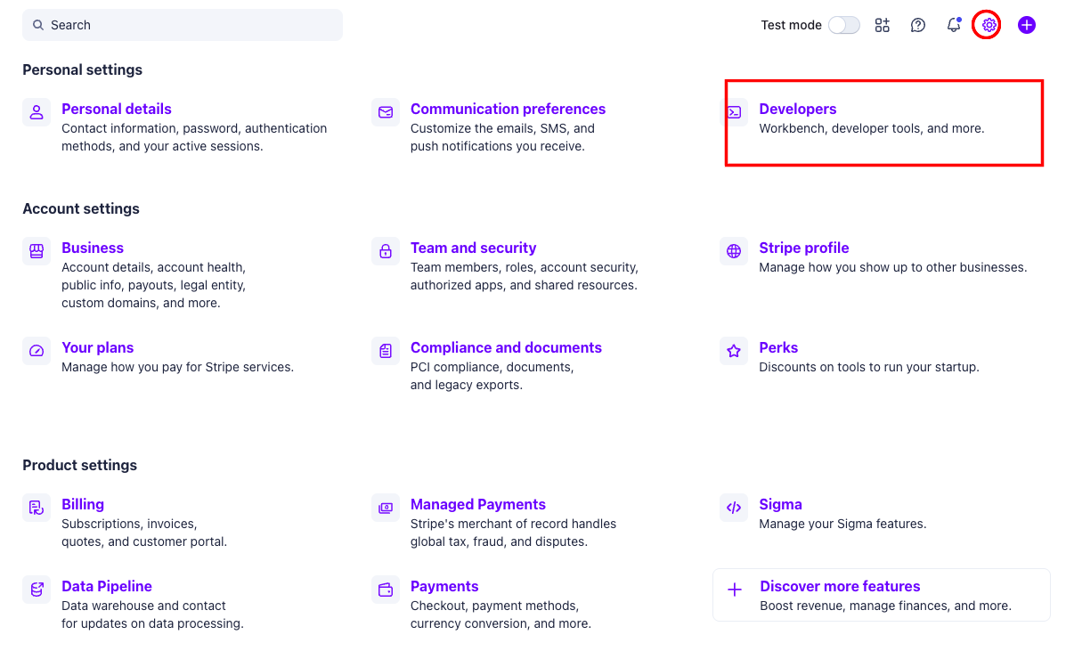
Task: Enable Test mode
Action: tap(843, 25)
